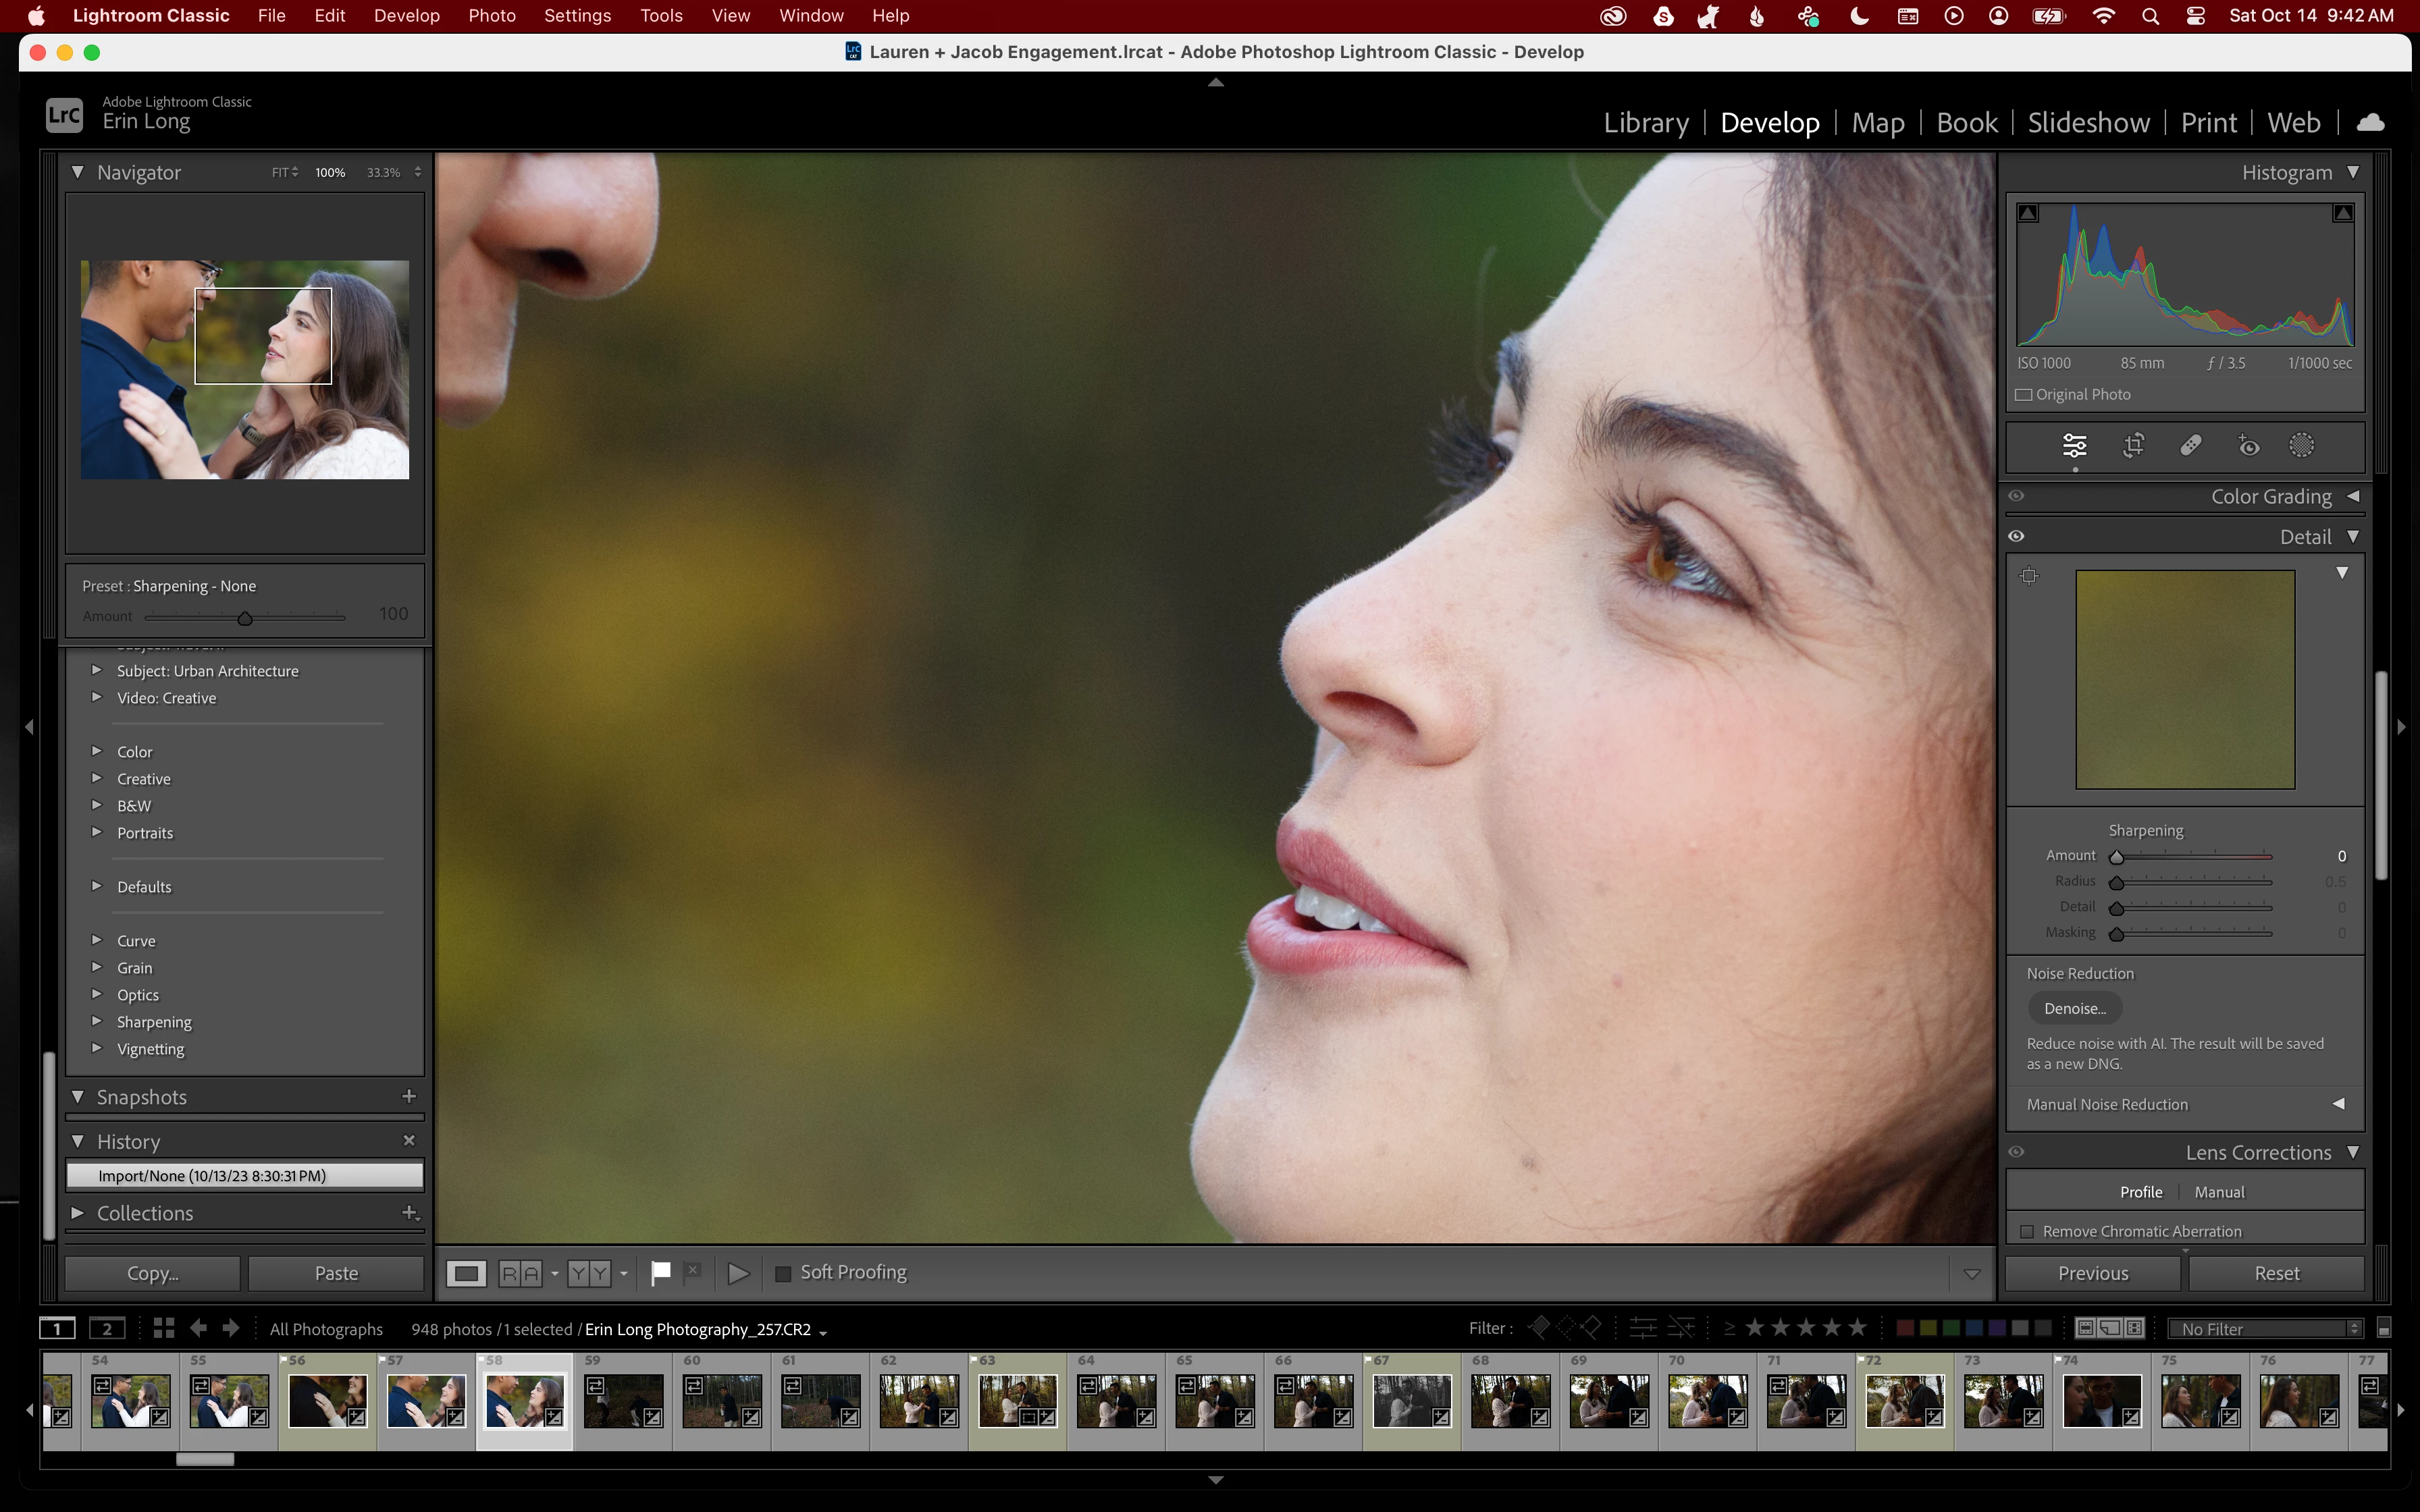Expand the Color Grading panel

(x=2353, y=496)
